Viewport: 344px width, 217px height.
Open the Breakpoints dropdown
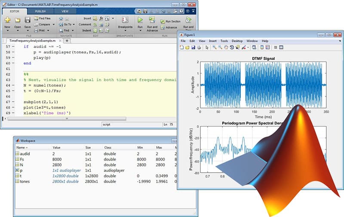(125, 31)
